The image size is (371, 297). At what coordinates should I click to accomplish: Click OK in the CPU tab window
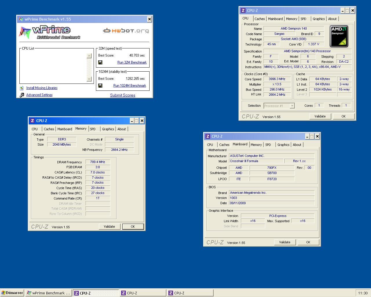click(343, 116)
